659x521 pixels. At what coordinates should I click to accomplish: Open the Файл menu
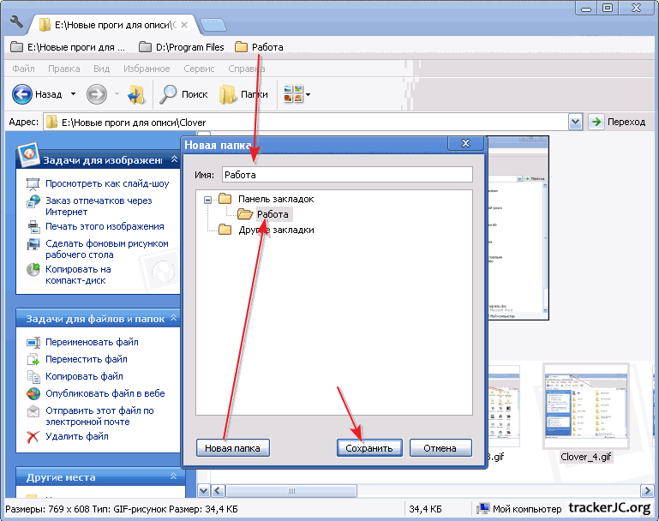tap(24, 69)
